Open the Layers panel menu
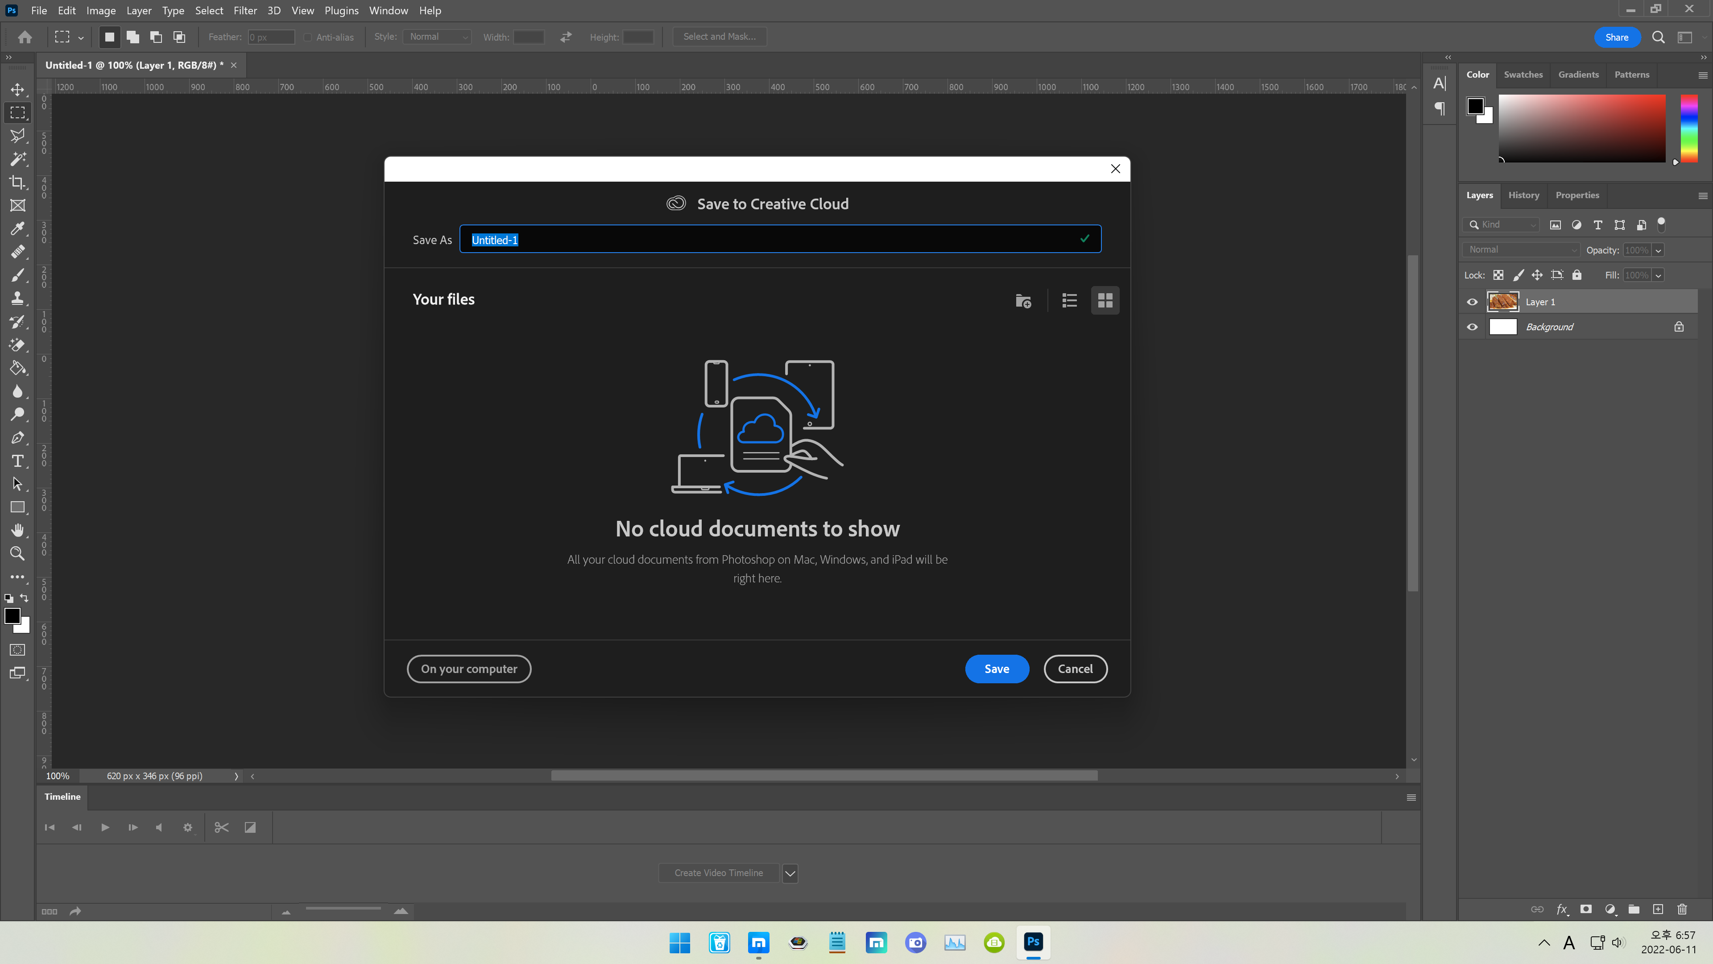The height and width of the screenshot is (964, 1713). [x=1703, y=195]
